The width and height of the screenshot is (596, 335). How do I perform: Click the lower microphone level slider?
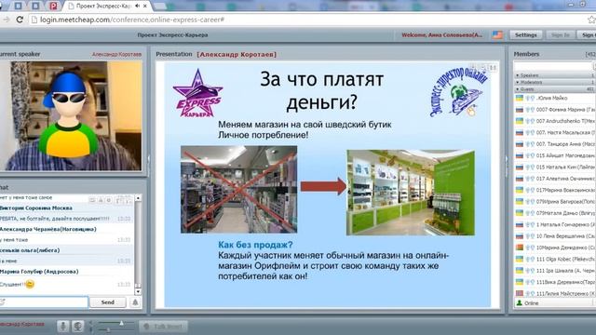pos(108,330)
